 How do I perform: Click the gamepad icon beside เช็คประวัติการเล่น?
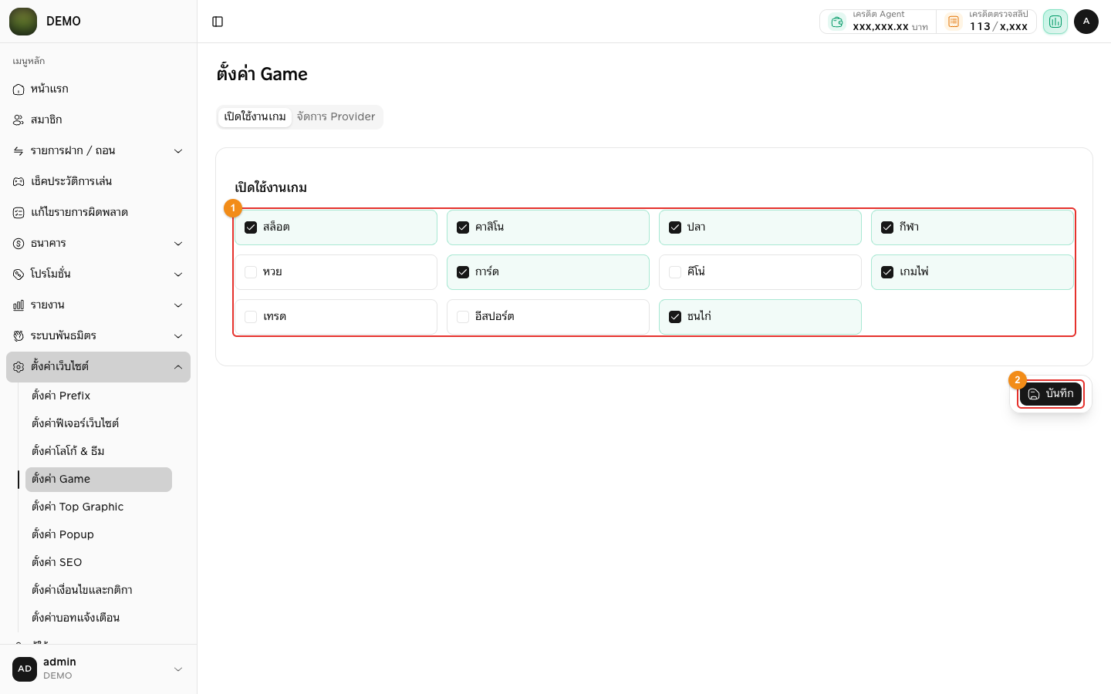[x=19, y=182]
